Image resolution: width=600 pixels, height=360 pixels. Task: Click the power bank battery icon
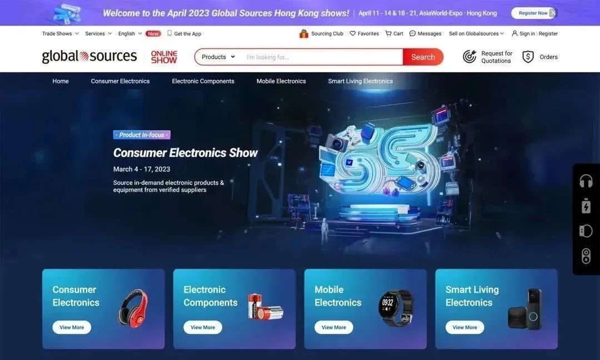point(586,205)
